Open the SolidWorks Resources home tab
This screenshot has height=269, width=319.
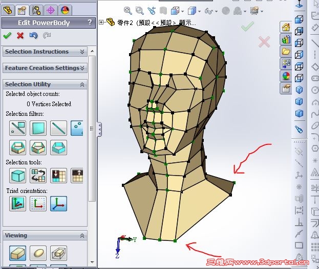(286, 27)
